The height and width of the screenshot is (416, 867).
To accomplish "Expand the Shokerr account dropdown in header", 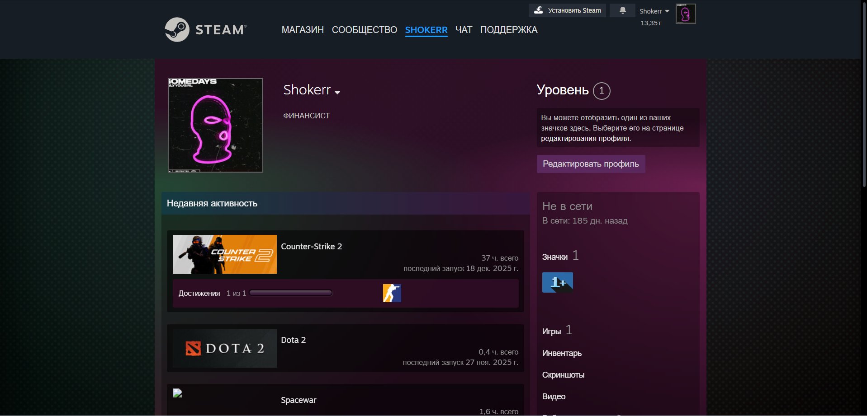I will tap(654, 11).
